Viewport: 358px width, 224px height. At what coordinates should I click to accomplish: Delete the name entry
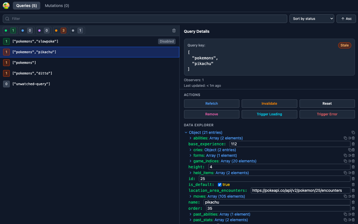(353, 202)
